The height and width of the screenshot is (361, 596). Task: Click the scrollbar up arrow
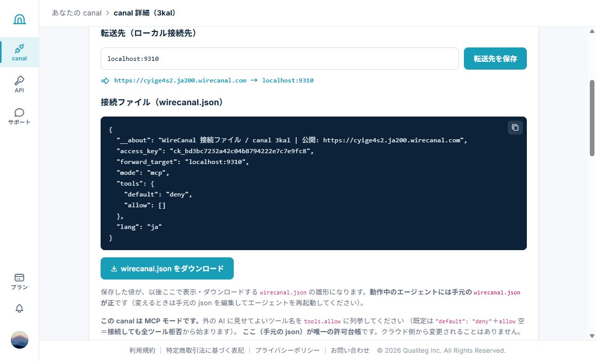592,31
